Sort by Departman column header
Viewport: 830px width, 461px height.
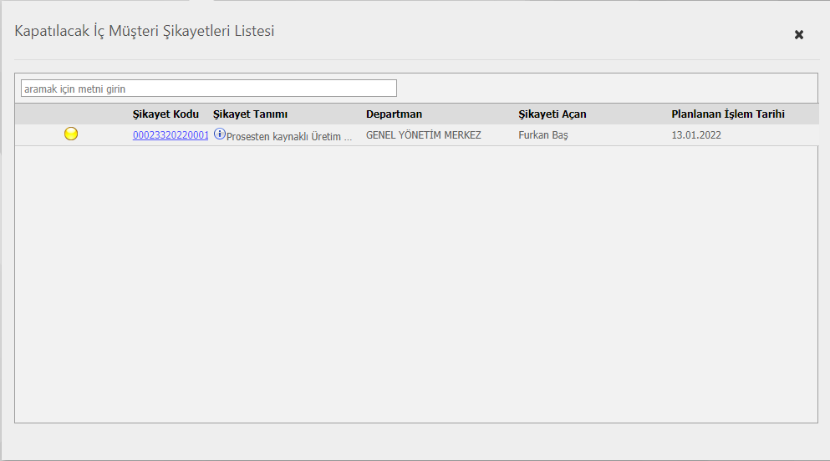click(394, 114)
